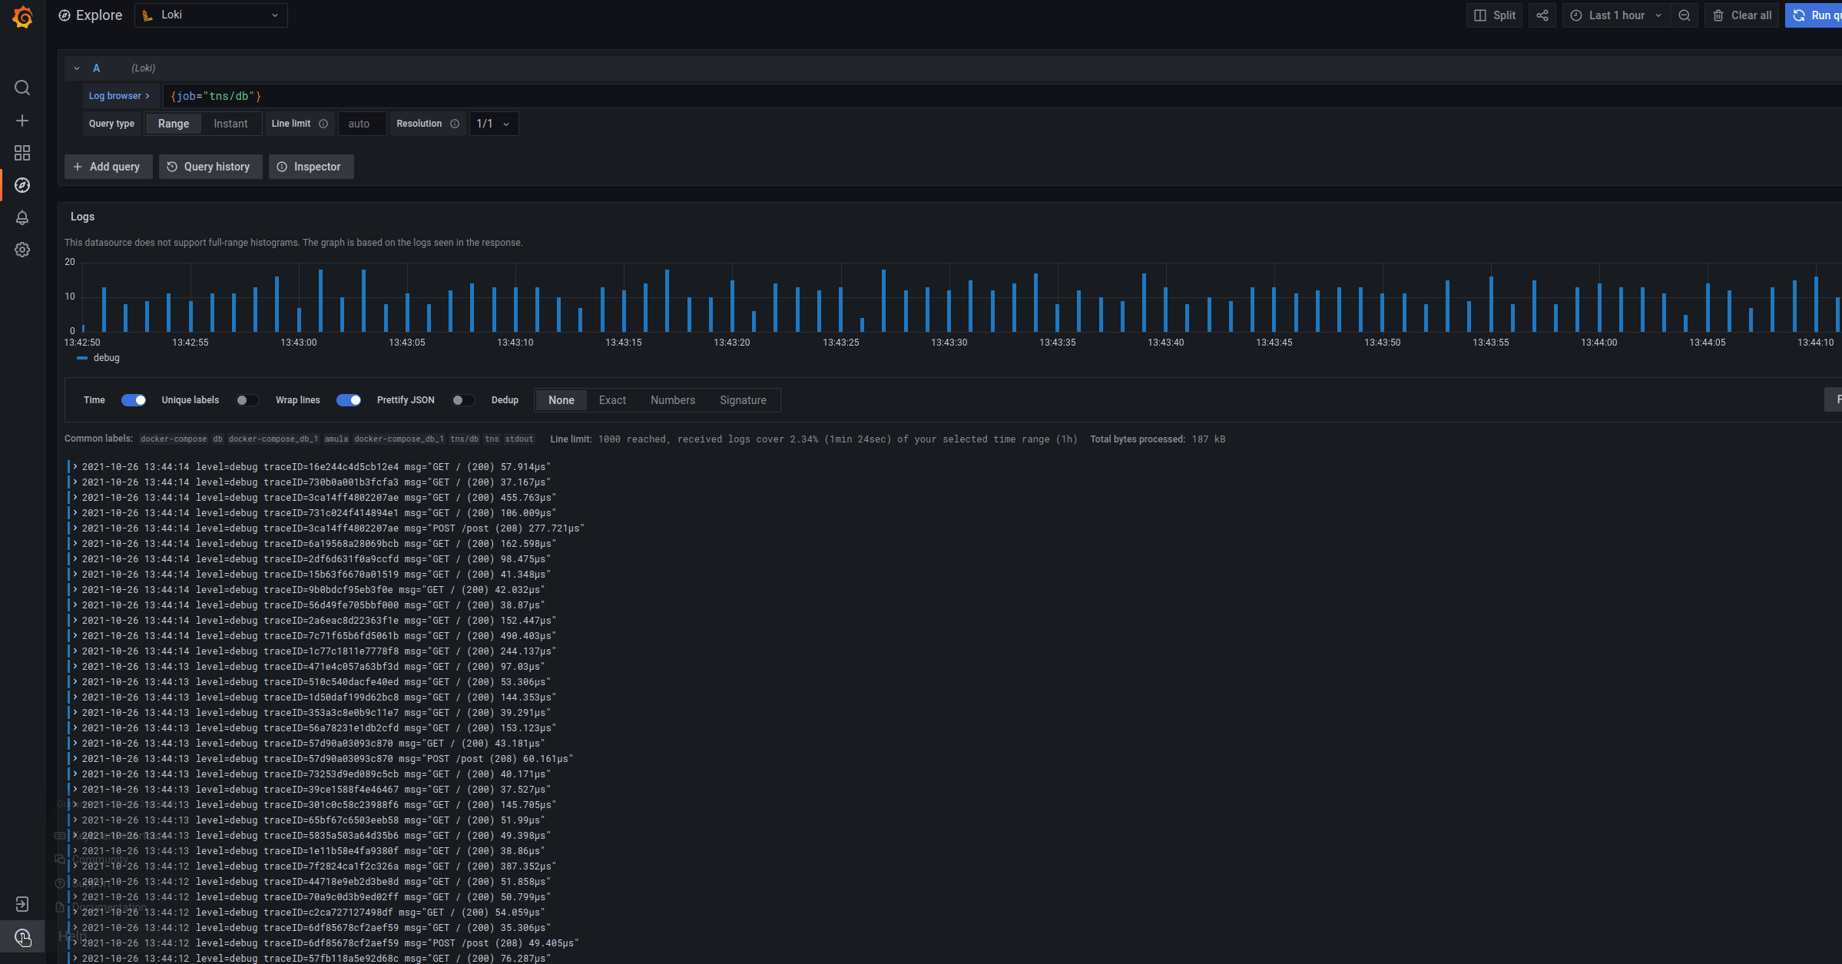The height and width of the screenshot is (964, 1842).
Task: Click the share shortened link icon
Action: 1542,15
